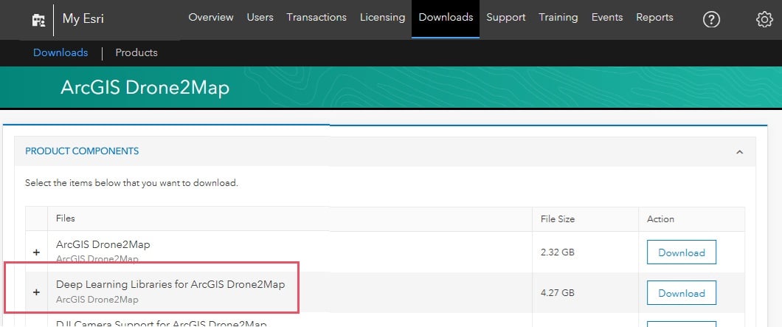This screenshot has height=327, width=782.
Task: Switch to the Products sub-navigation tab
Action: click(136, 52)
